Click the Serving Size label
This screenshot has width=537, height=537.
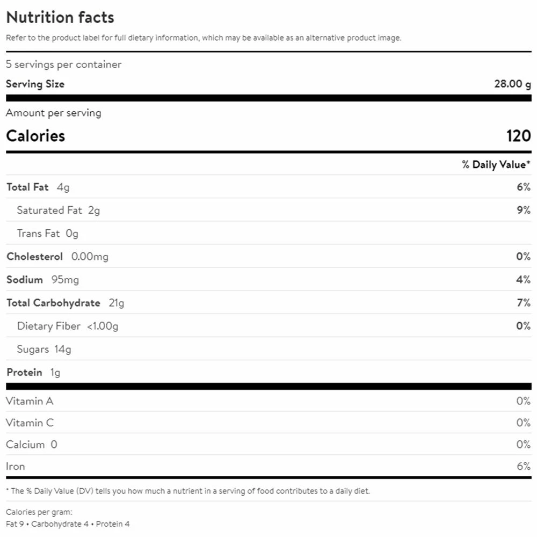click(x=35, y=84)
